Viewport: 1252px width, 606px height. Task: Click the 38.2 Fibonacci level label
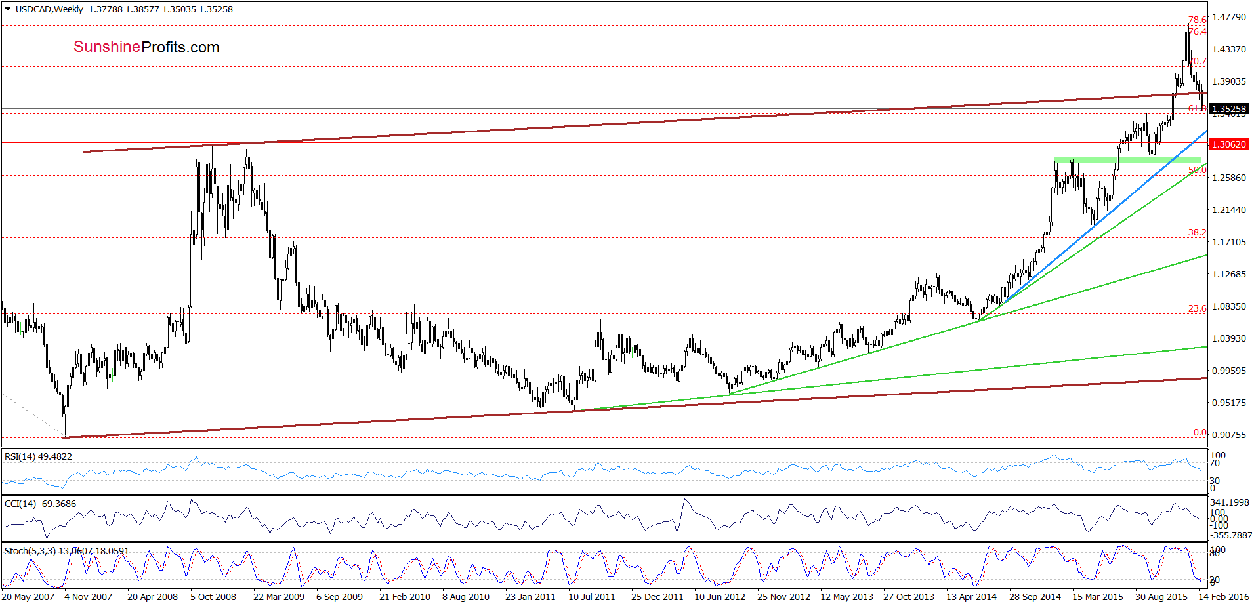(x=1197, y=232)
